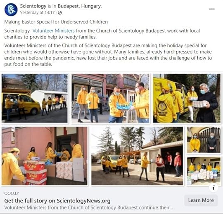Click the link description text below headline

click(x=89, y=208)
